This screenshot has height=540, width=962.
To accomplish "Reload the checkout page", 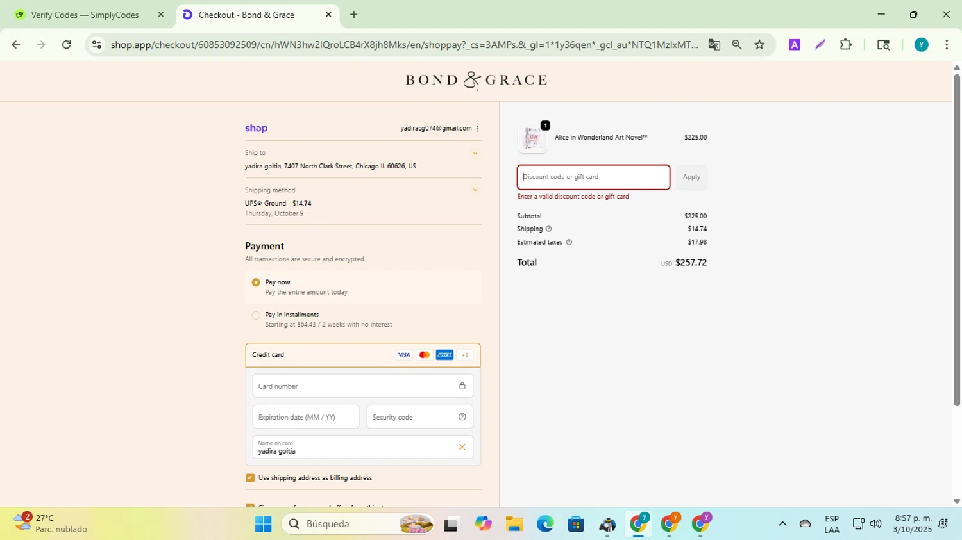I will [66, 45].
